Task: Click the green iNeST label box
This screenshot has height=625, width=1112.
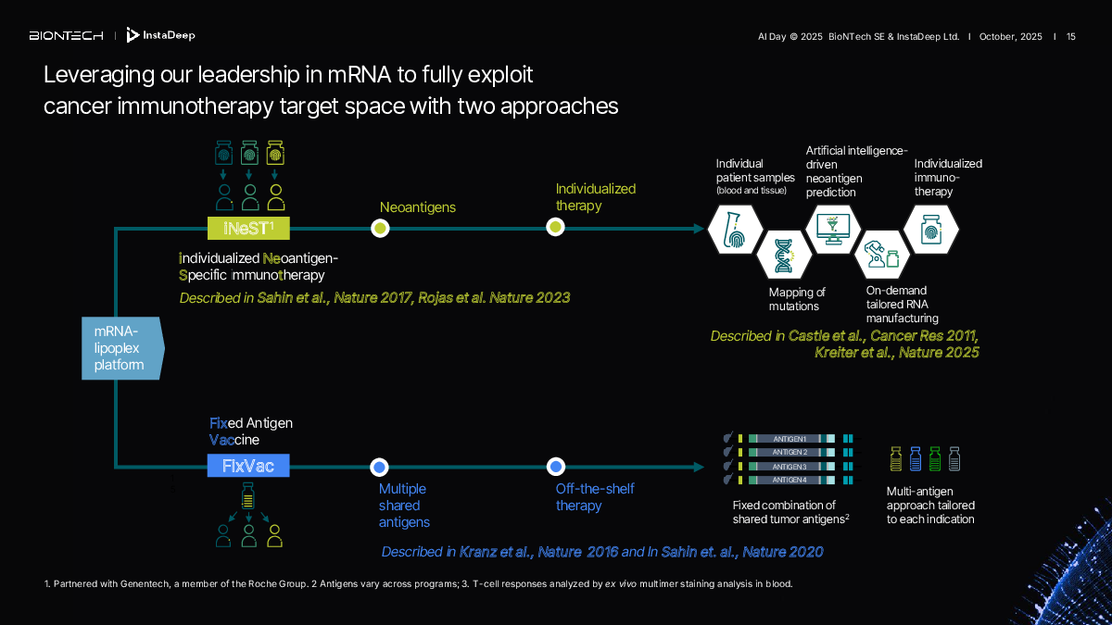Action: [248, 229]
